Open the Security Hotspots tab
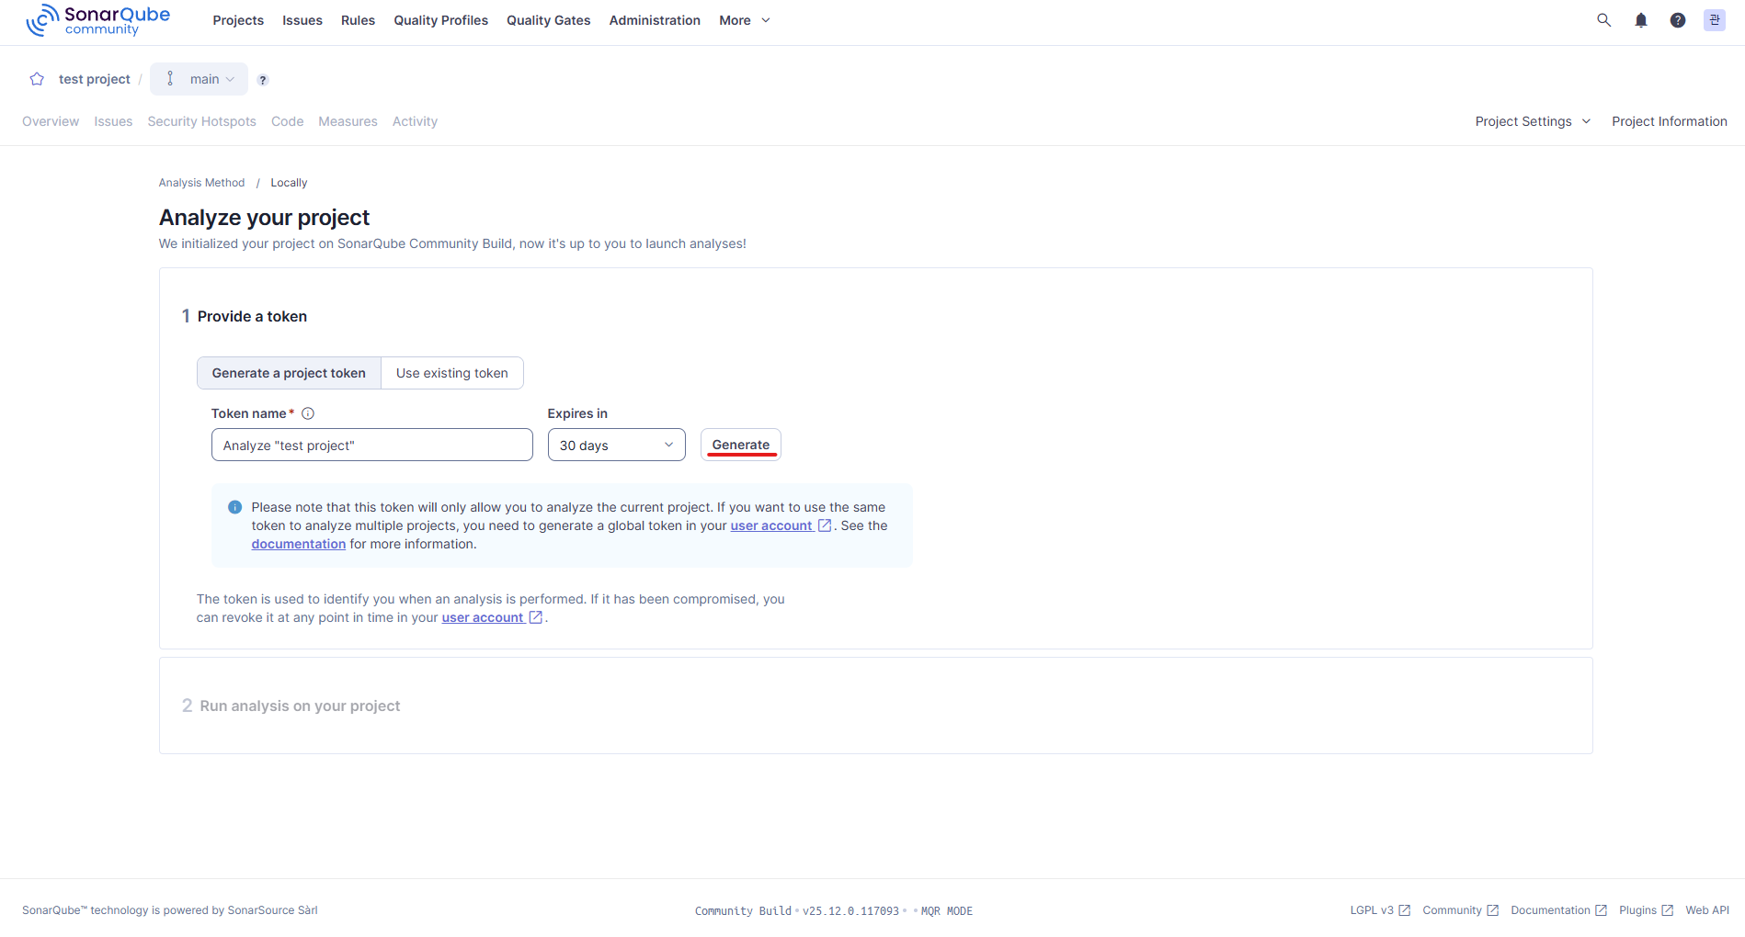 click(x=202, y=121)
